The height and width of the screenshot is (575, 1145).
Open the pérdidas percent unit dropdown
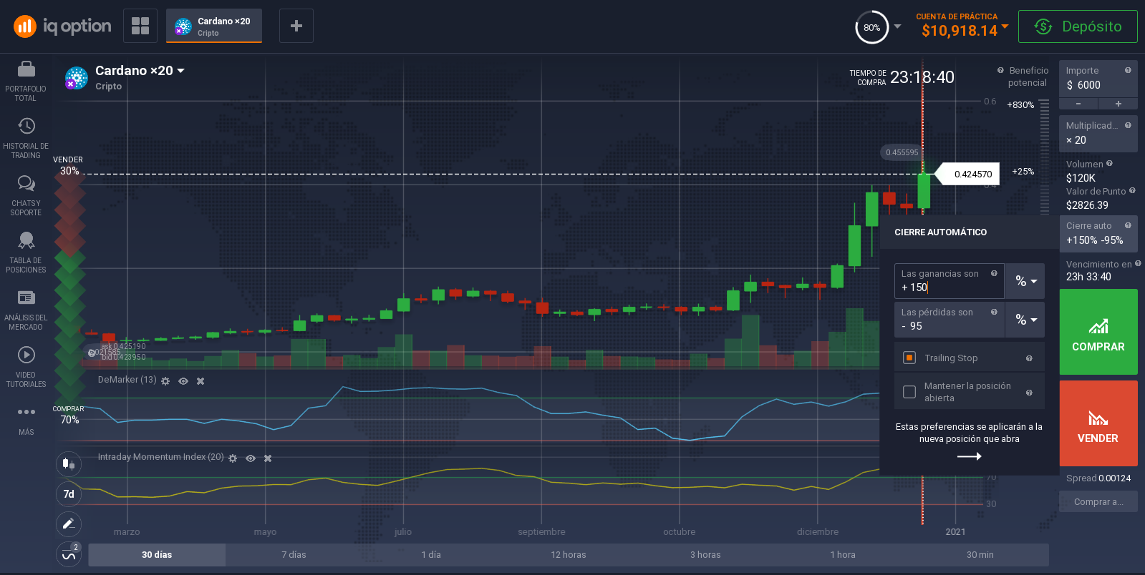pos(1025,320)
